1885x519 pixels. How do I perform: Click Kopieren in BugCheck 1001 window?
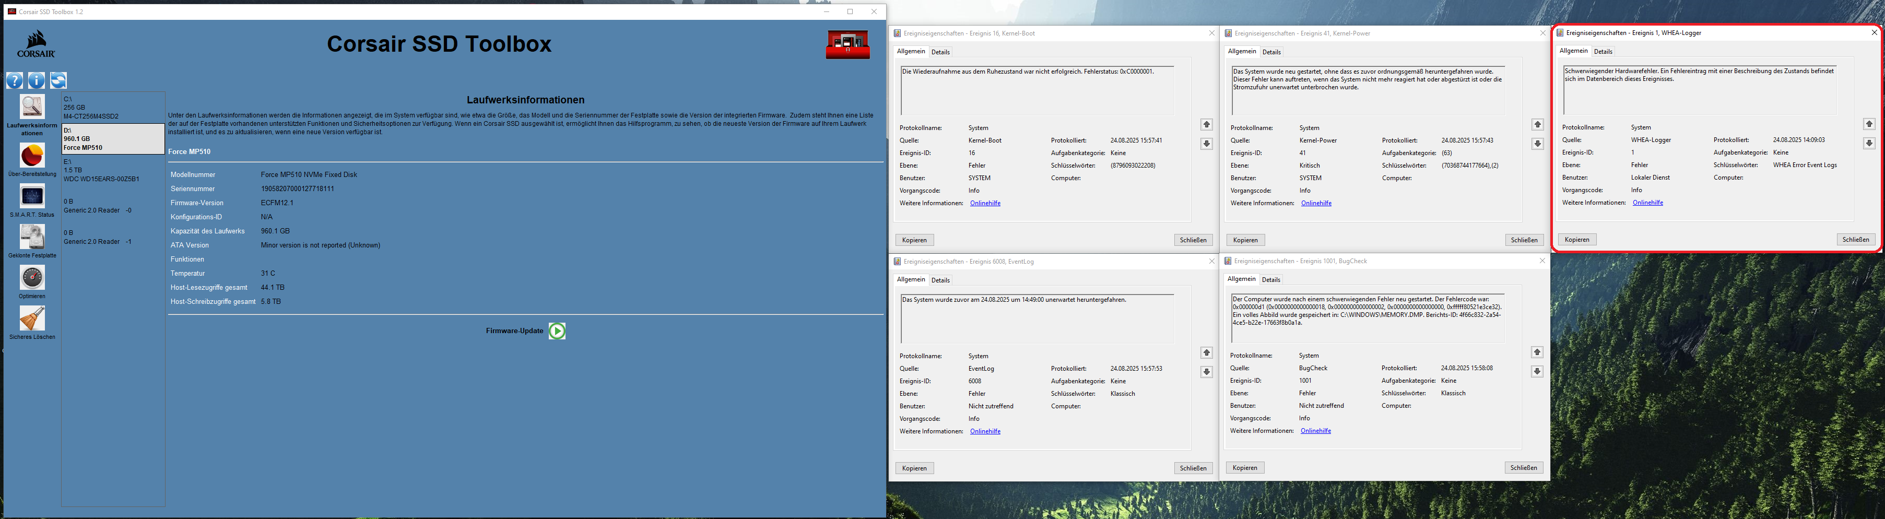(x=1245, y=467)
